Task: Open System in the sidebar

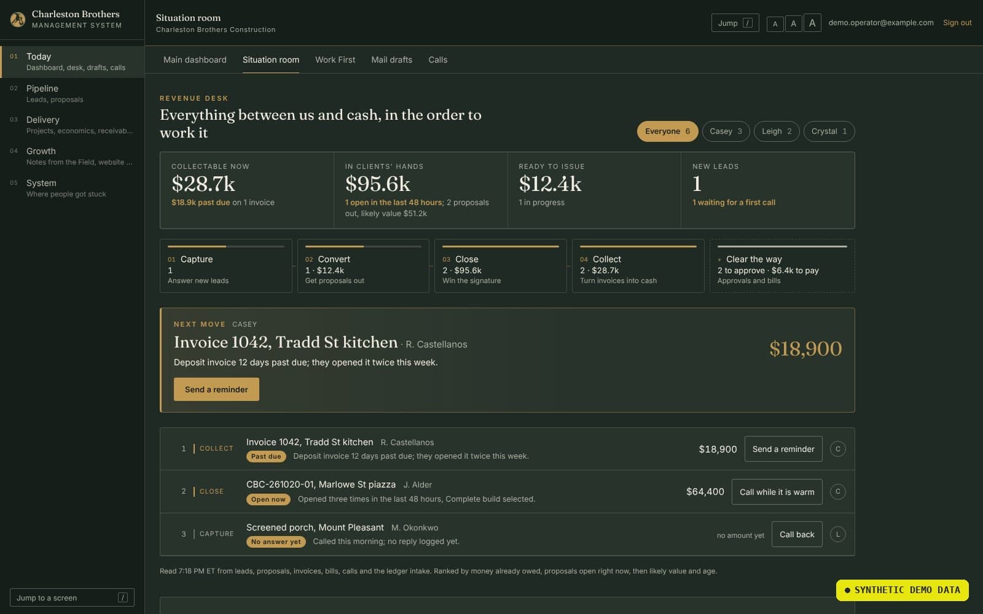Action: click(72, 188)
